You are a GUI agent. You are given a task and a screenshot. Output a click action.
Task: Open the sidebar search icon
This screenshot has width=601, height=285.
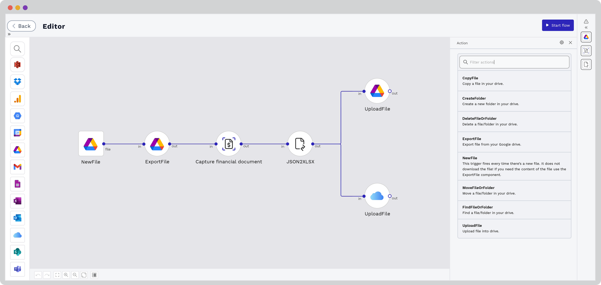click(18, 49)
